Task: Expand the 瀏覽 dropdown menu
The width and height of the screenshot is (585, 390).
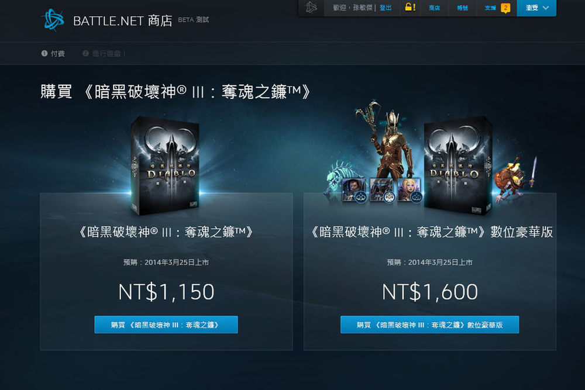Action: coord(536,8)
